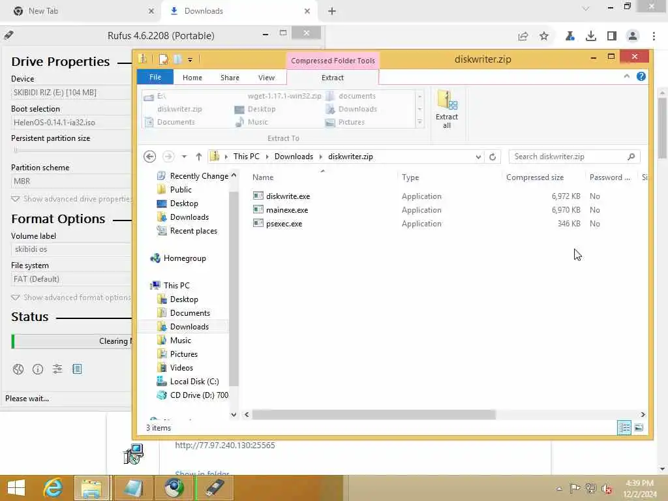Open the File ribbon tab
668x501 pixels.
tap(155, 77)
